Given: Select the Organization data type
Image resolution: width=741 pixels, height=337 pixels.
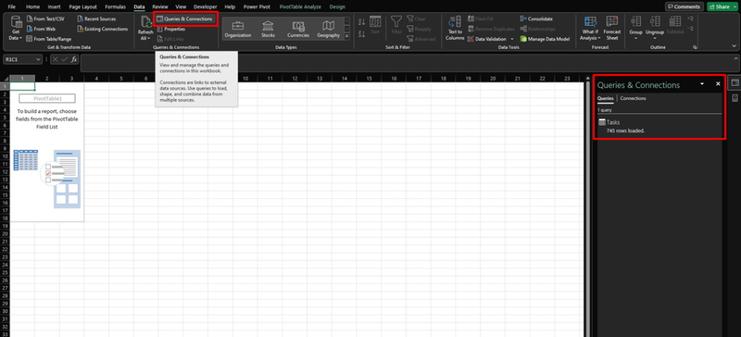Looking at the screenshot, I should pyautogui.click(x=238, y=30).
